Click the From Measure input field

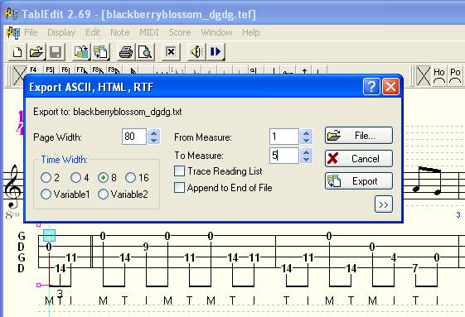pyautogui.click(x=283, y=137)
